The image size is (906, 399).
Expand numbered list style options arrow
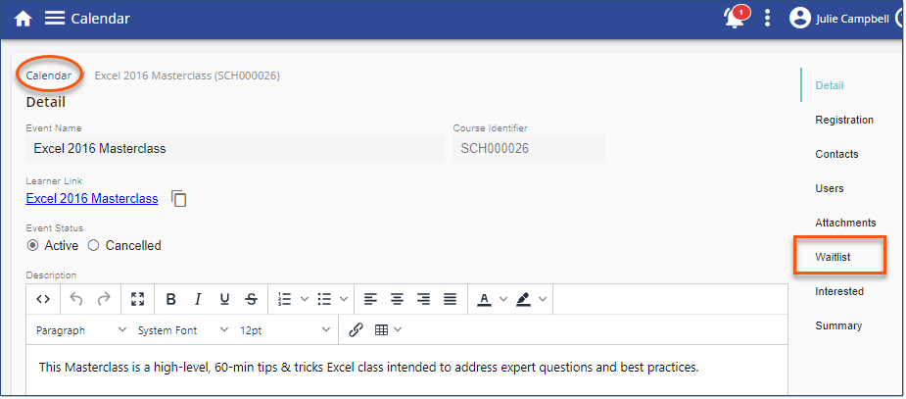pos(305,299)
